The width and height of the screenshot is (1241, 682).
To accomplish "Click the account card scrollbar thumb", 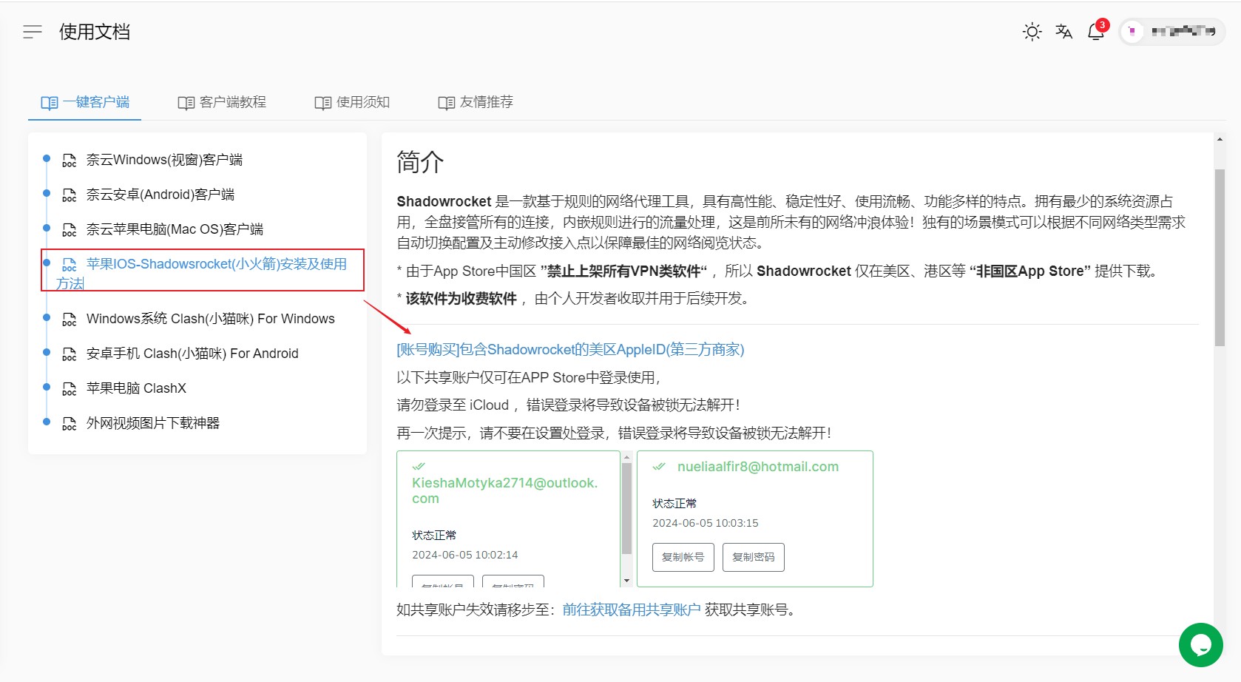I will [626, 509].
